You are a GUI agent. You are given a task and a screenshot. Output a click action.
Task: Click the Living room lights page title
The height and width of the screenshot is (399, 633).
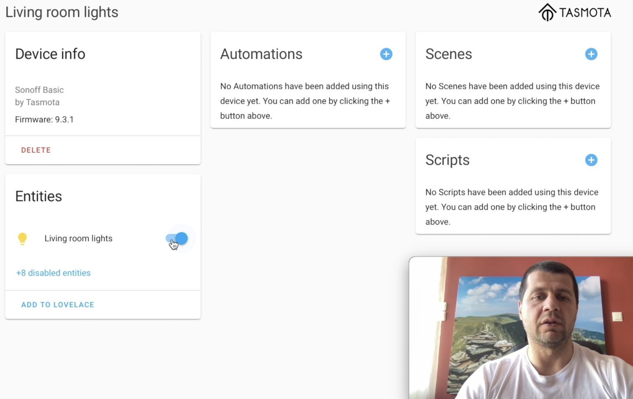[x=62, y=12]
